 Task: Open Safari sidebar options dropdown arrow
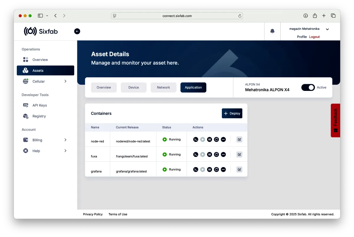click(47, 16)
